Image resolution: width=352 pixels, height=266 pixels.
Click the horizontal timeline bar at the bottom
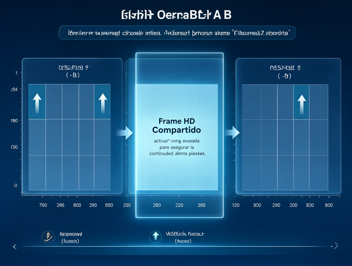175,246
